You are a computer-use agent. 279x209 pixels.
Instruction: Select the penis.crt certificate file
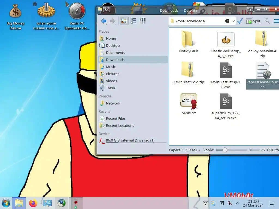tap(189, 104)
